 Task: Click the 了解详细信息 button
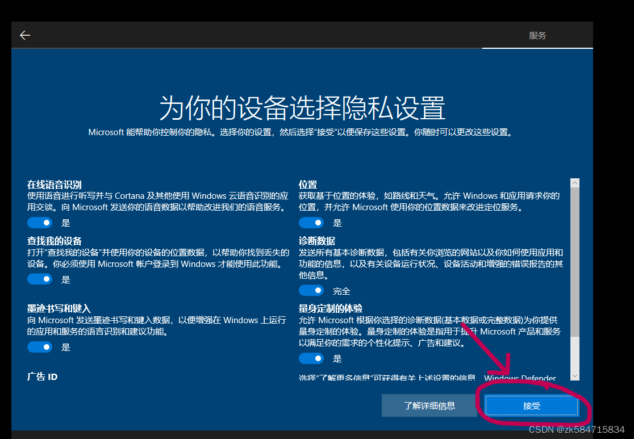pyautogui.click(x=429, y=405)
